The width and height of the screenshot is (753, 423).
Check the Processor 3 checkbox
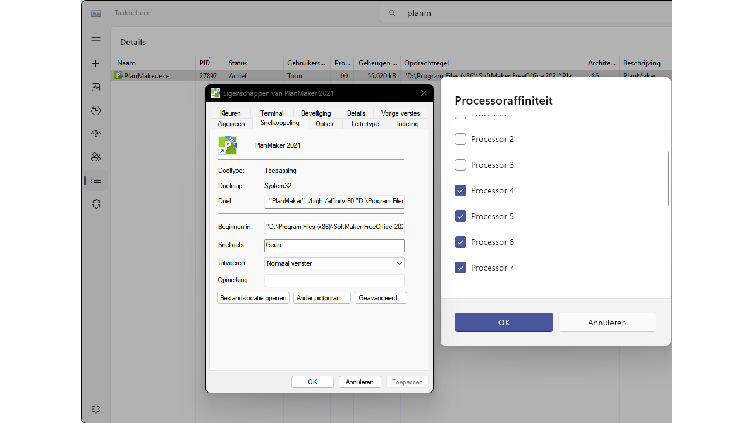[x=460, y=165]
